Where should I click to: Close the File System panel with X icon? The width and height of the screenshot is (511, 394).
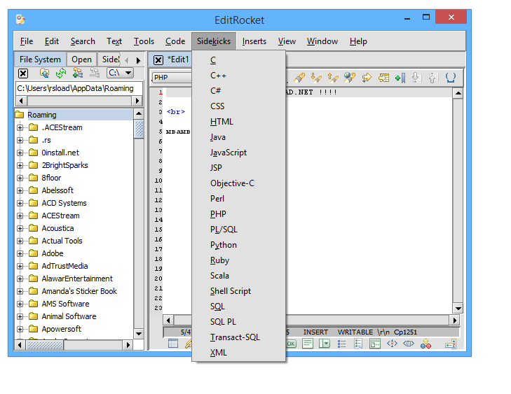tap(23, 73)
